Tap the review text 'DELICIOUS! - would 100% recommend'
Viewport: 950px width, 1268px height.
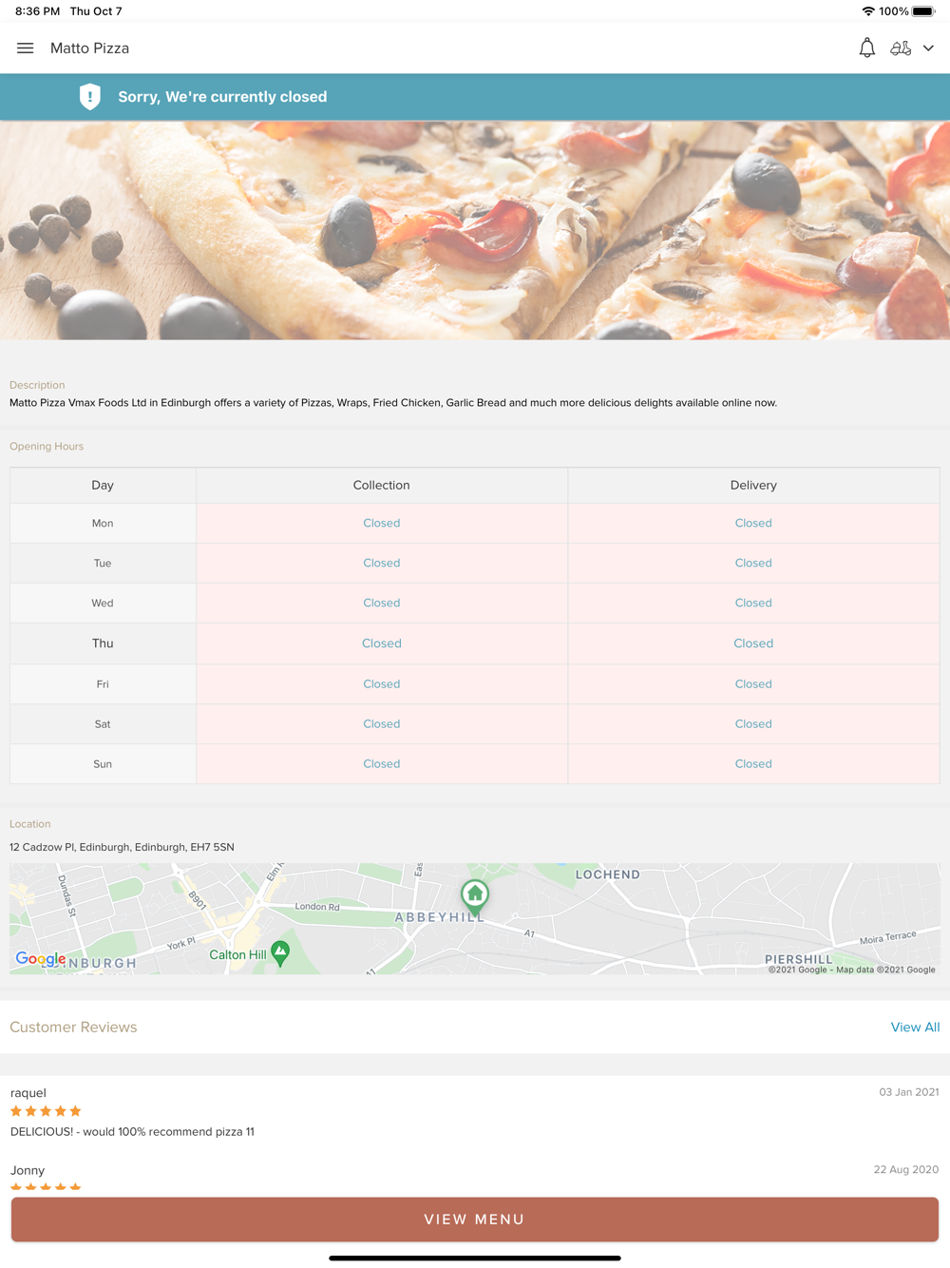tap(132, 1132)
